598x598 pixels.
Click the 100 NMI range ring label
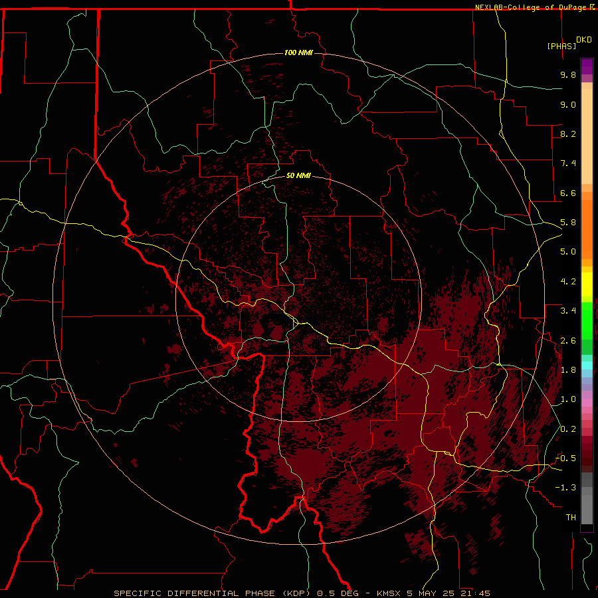click(x=298, y=52)
